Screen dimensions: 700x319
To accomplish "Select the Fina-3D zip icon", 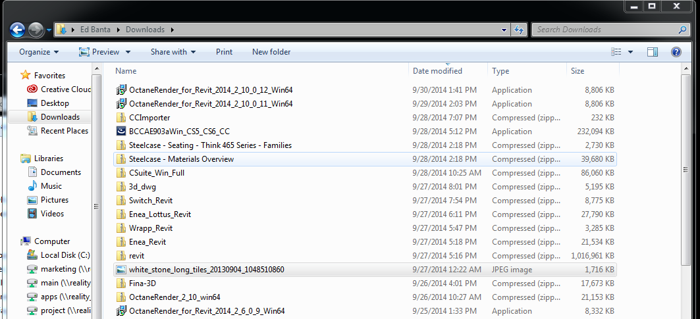I will pos(121,283).
